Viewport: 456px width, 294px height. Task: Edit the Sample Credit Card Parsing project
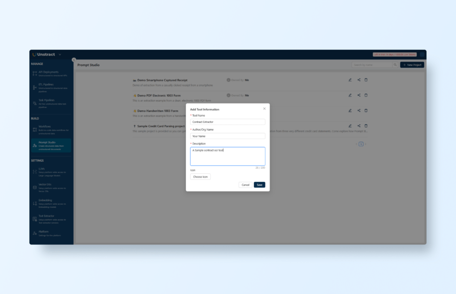(x=350, y=126)
